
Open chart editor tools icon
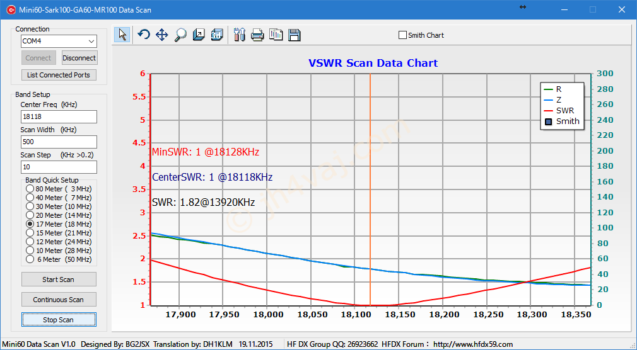click(240, 35)
